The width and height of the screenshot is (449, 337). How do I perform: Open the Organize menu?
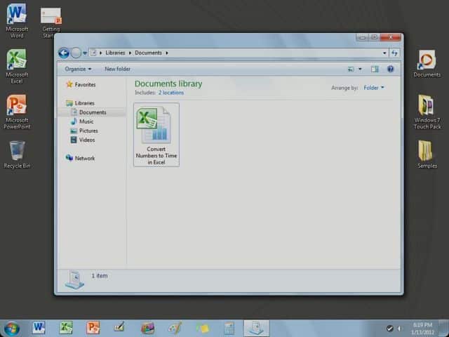coord(78,69)
